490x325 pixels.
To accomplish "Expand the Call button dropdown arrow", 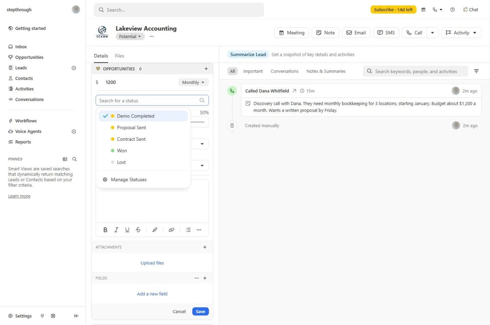I will coord(432,33).
